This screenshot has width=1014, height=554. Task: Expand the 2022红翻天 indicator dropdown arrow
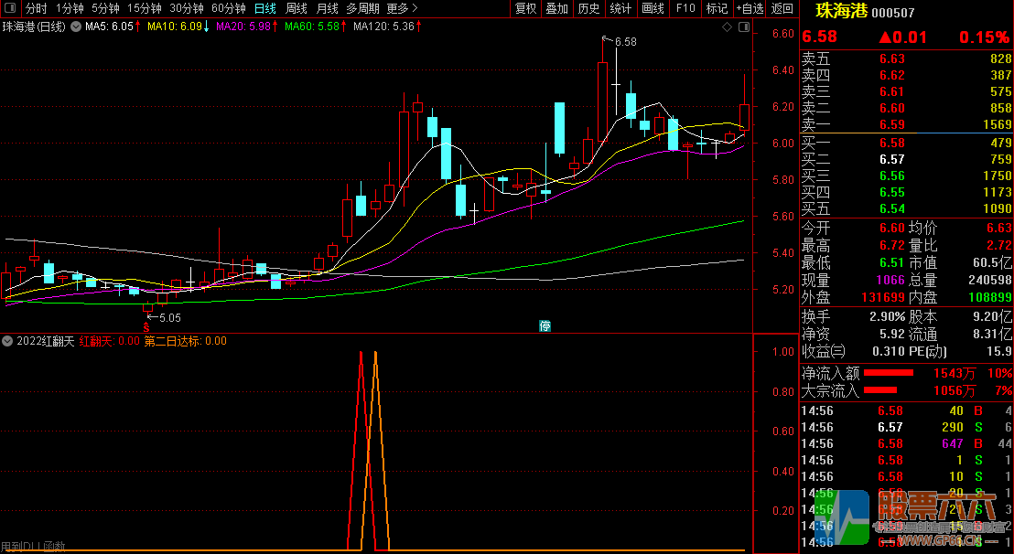click(7, 341)
